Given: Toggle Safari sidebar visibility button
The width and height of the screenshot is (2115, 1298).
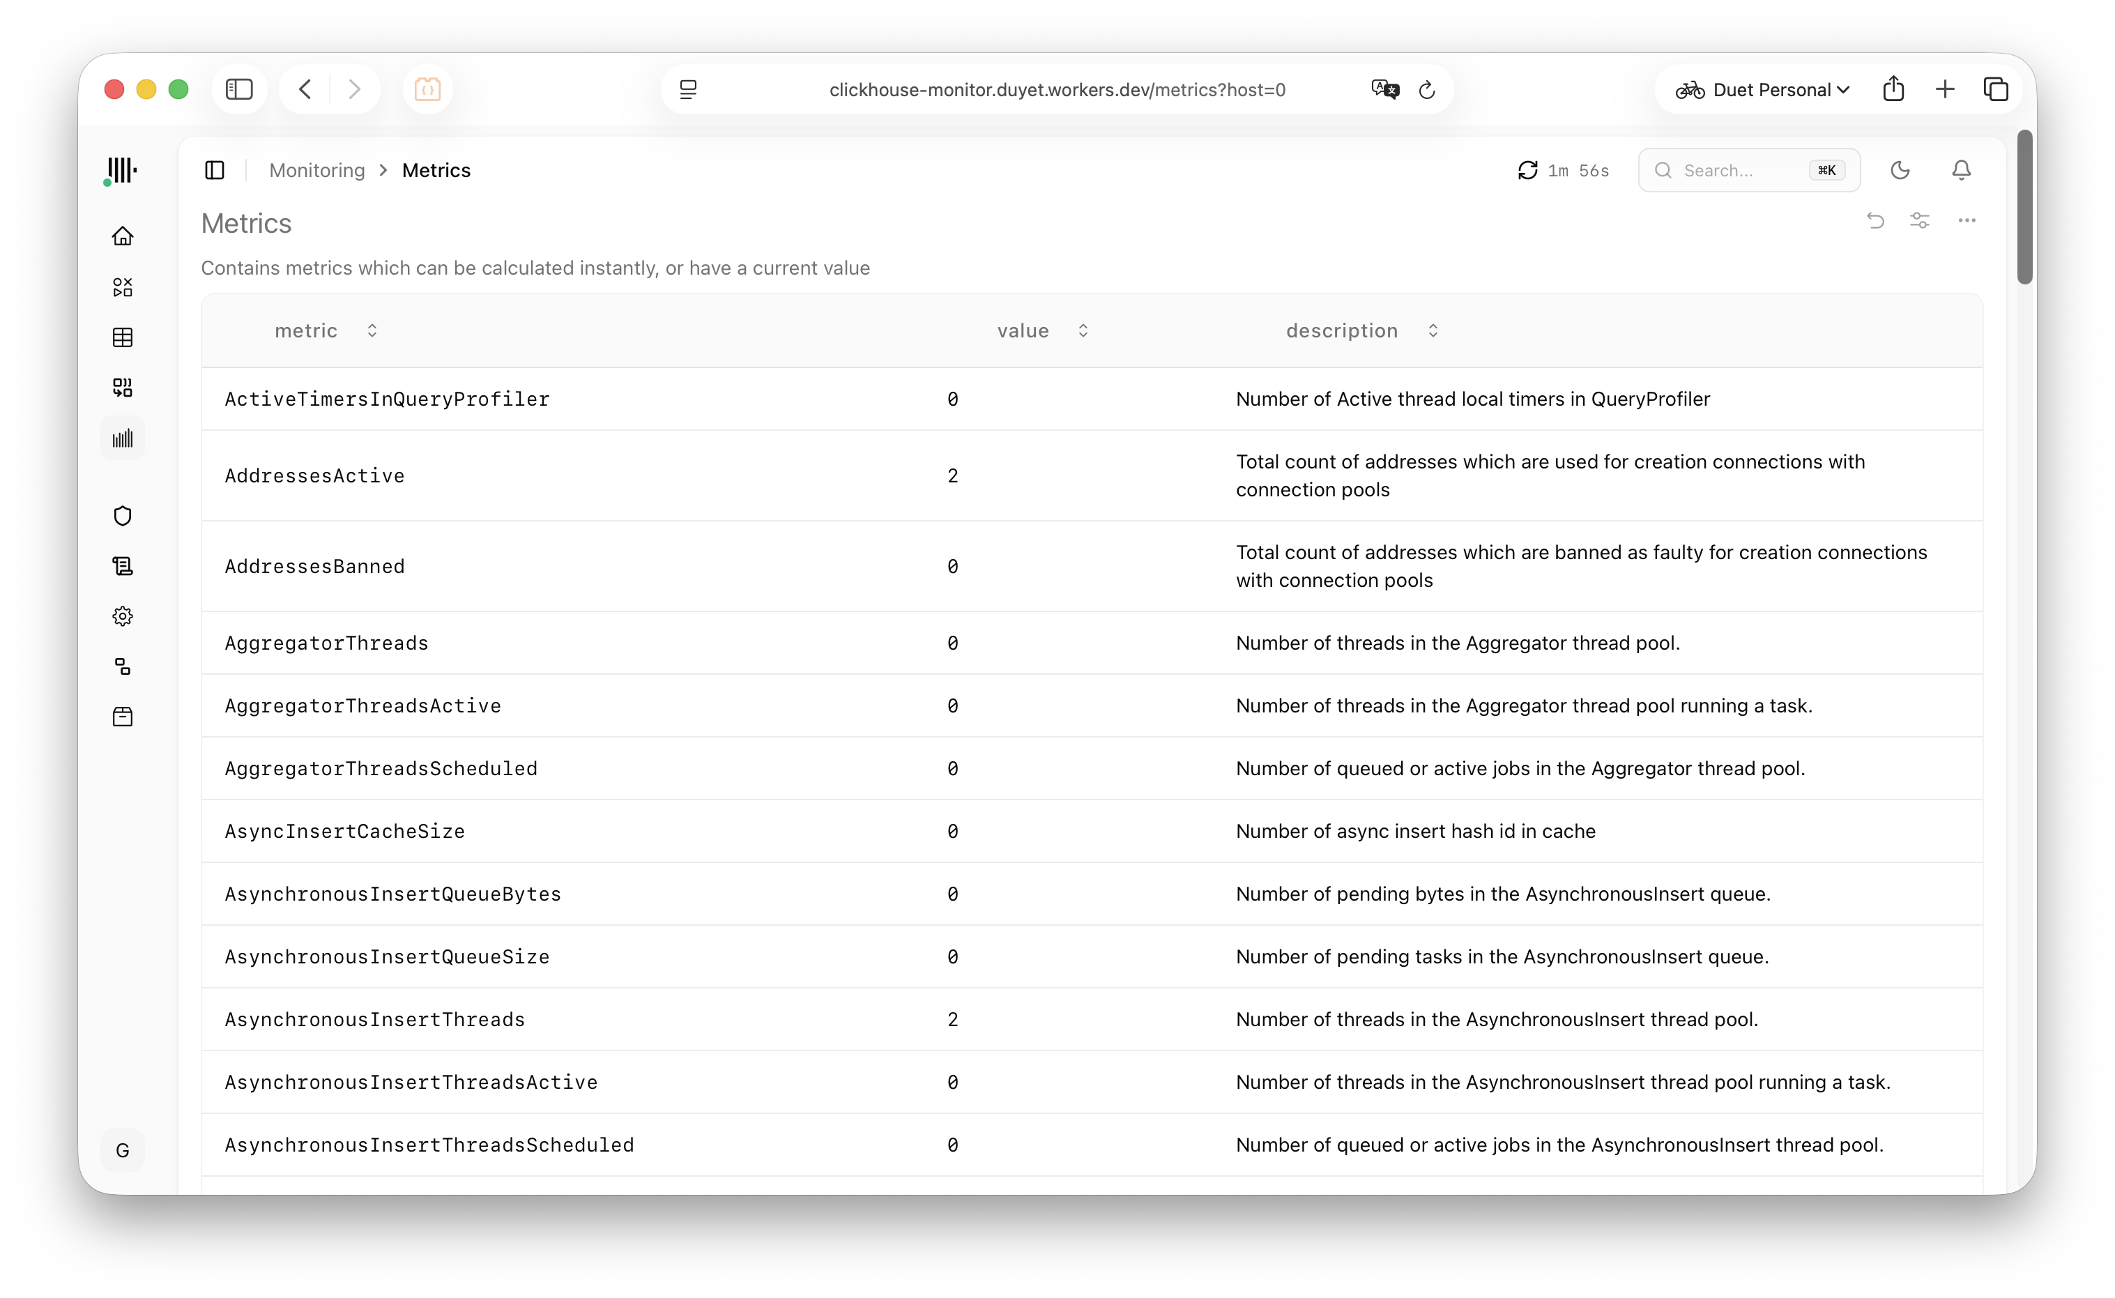Looking at the screenshot, I should click(238, 89).
